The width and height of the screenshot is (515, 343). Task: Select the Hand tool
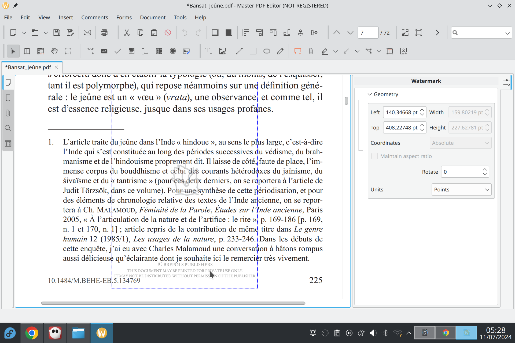pos(54,51)
